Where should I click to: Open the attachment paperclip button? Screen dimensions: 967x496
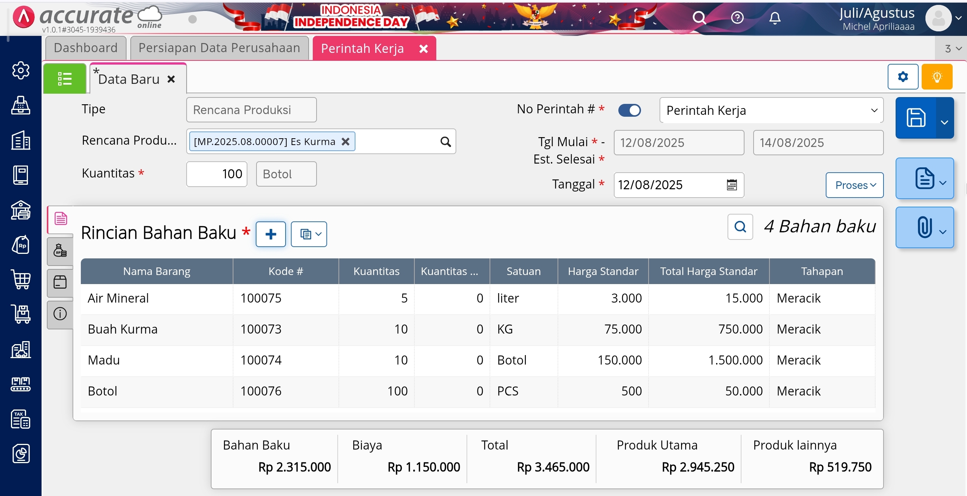pos(924,227)
